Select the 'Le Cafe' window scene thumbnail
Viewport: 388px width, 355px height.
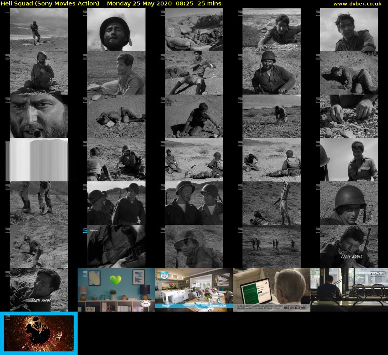pyautogui.click(x=349, y=290)
